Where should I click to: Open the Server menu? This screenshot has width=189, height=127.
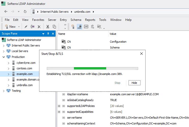coord(52,20)
